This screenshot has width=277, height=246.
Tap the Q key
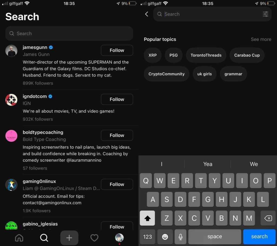(146, 181)
